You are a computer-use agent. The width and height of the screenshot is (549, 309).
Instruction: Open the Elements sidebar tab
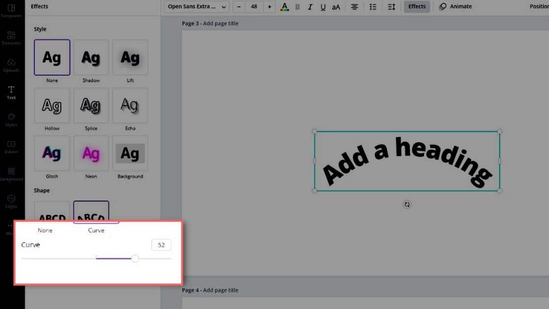11,38
